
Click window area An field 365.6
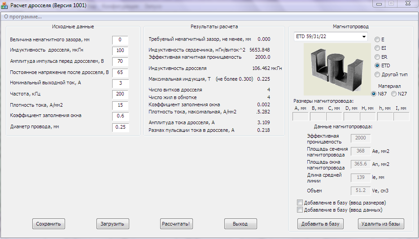coord(361,164)
